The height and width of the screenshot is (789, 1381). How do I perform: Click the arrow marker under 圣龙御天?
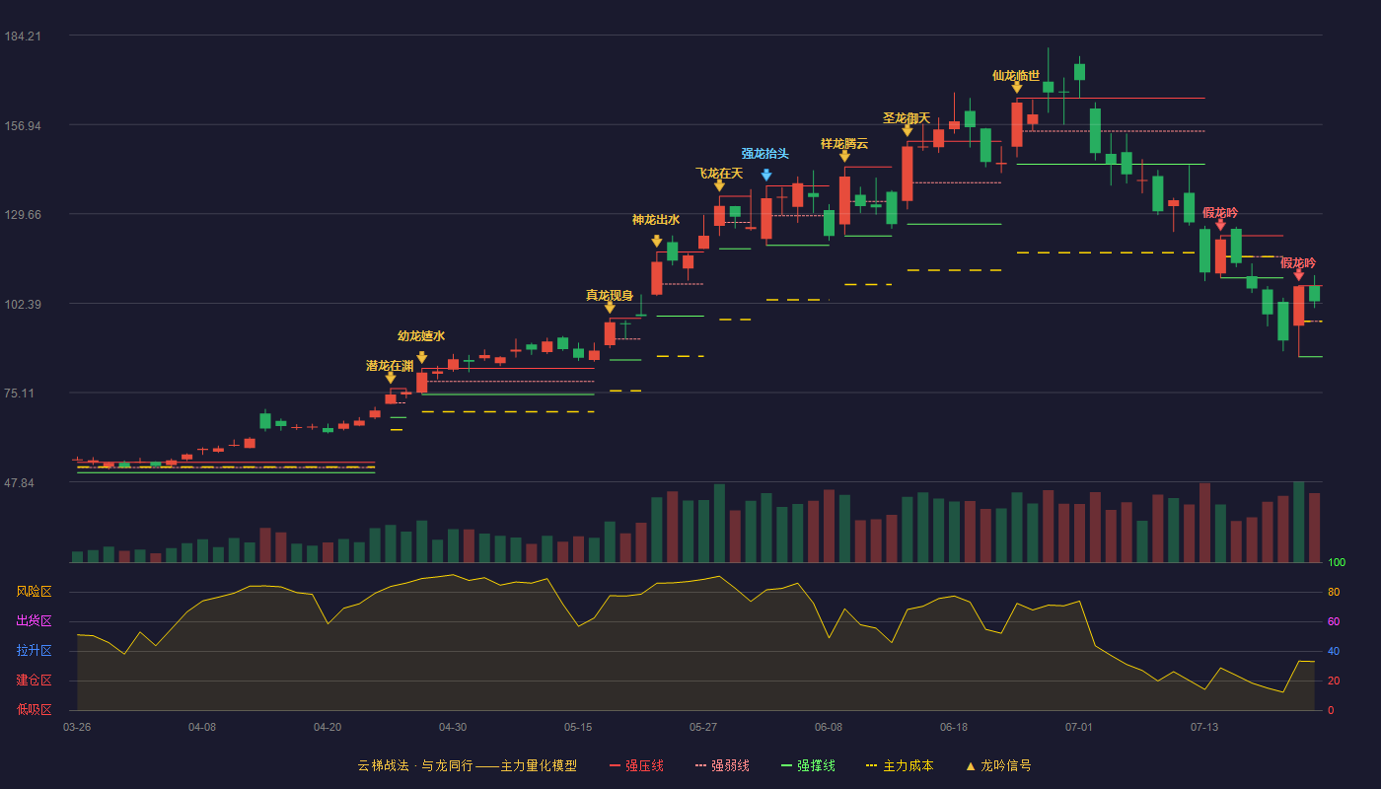point(908,130)
